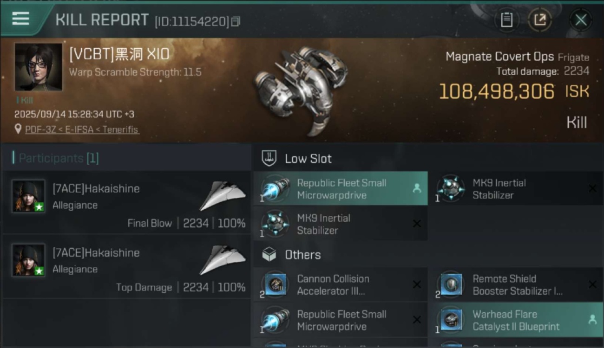Click X on second MK9 Inertial Stabilizer
This screenshot has width=604, height=348.
(417, 224)
